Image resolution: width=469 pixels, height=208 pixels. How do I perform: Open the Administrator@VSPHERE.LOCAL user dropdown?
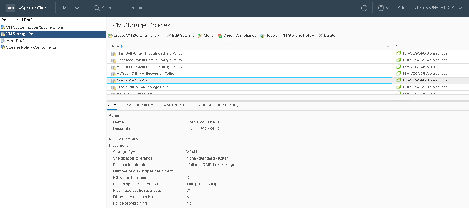[x=429, y=8]
